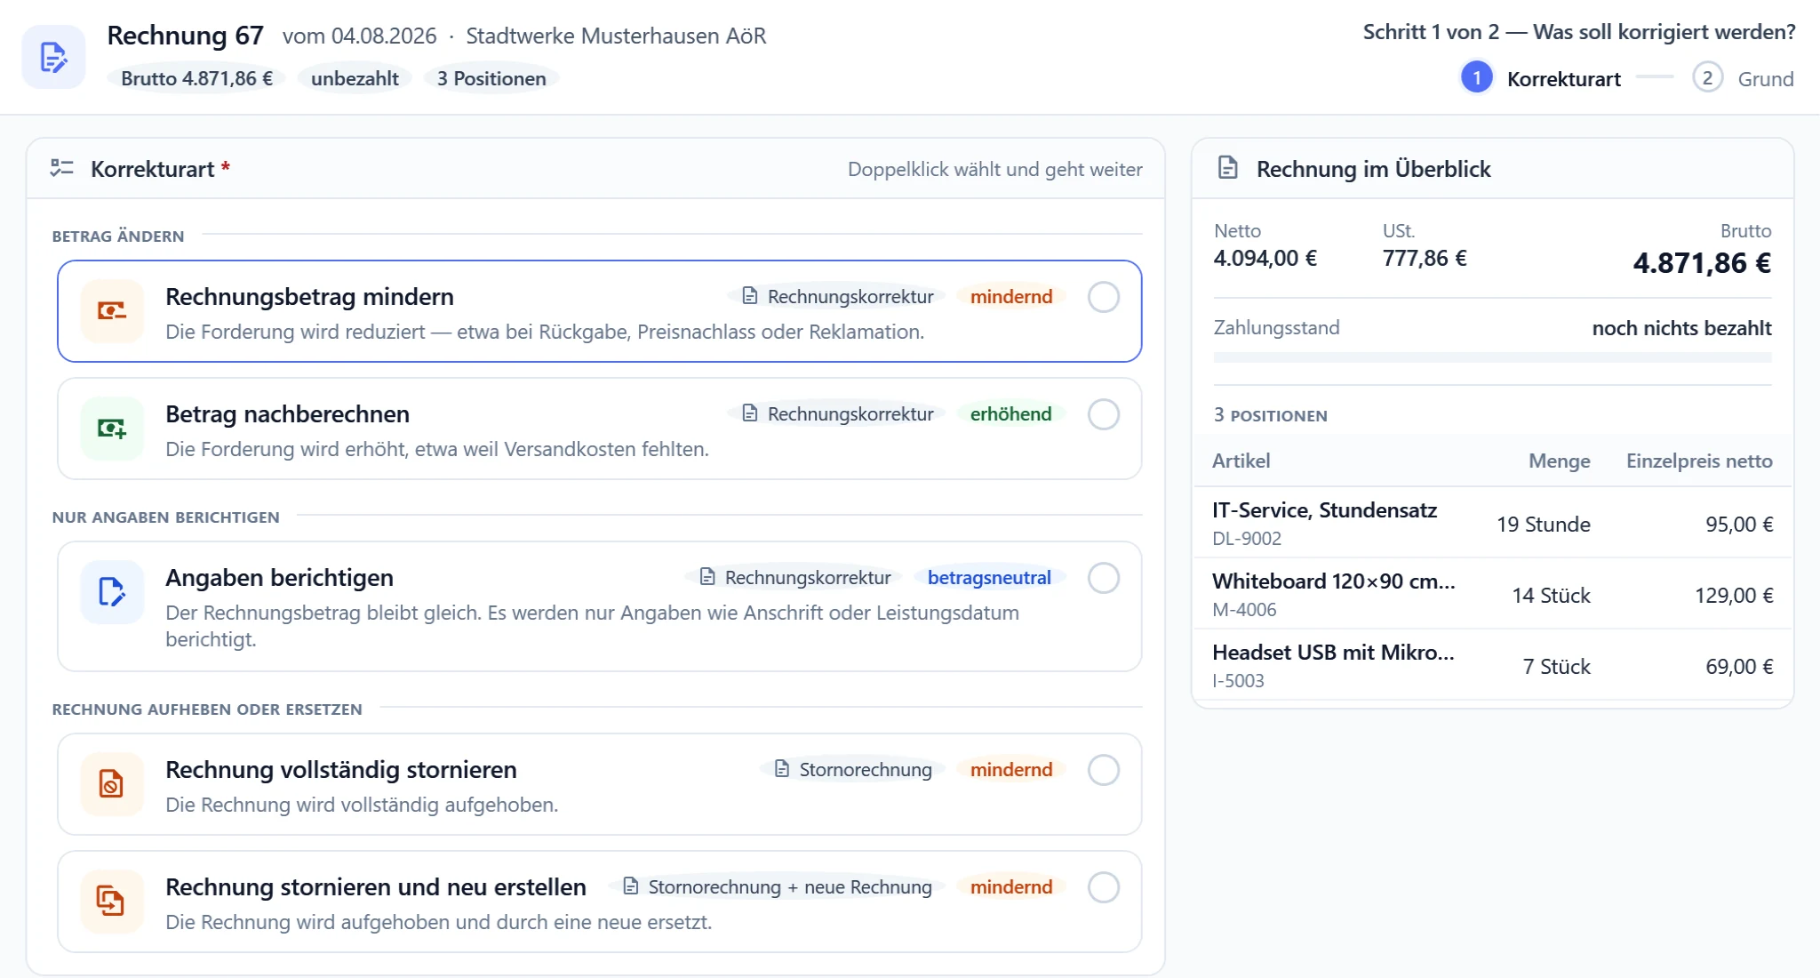Select the Rechnung vollständig stornieren radio button
The image size is (1820, 978).
click(x=1104, y=770)
